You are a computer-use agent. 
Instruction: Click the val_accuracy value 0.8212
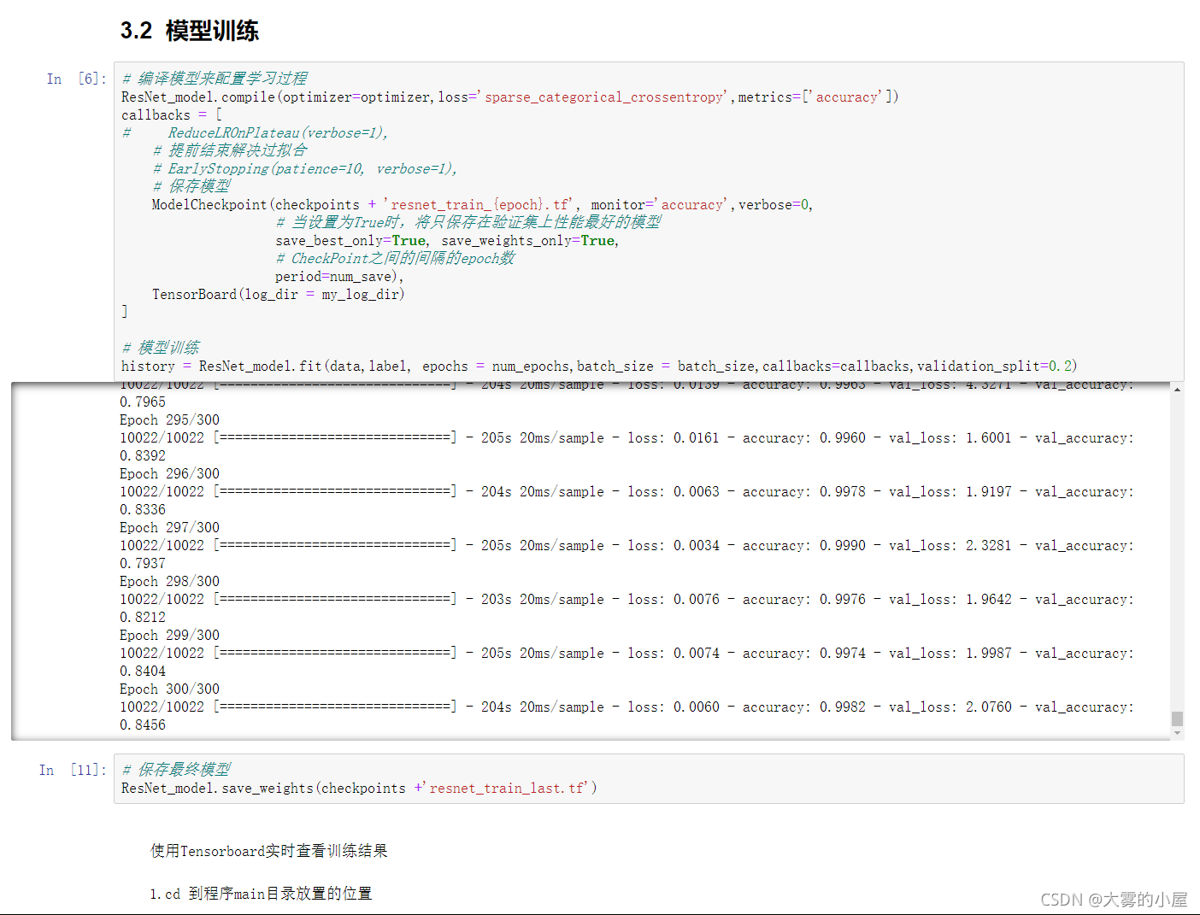tap(143, 618)
